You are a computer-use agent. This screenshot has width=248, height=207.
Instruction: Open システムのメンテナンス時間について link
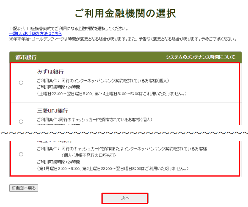[x=200, y=57]
